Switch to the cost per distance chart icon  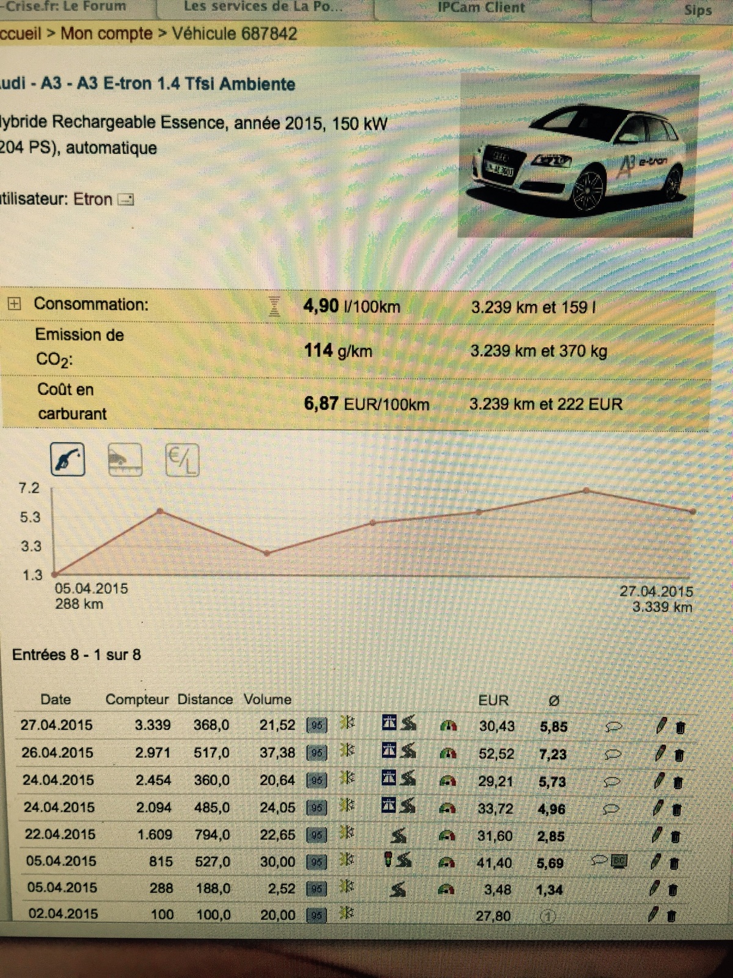pos(125,460)
